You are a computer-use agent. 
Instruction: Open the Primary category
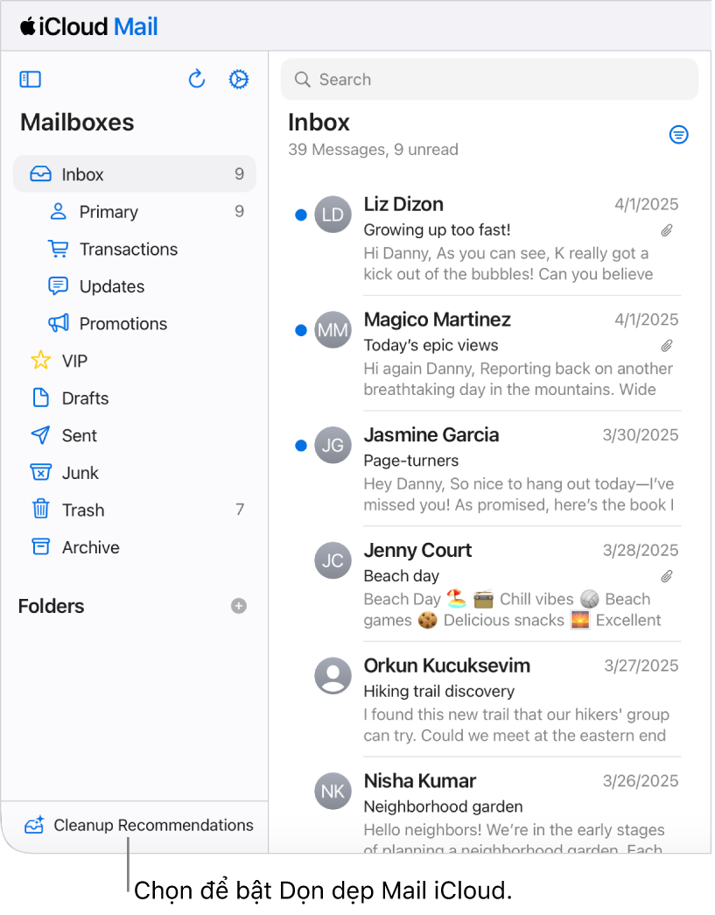coord(134,211)
